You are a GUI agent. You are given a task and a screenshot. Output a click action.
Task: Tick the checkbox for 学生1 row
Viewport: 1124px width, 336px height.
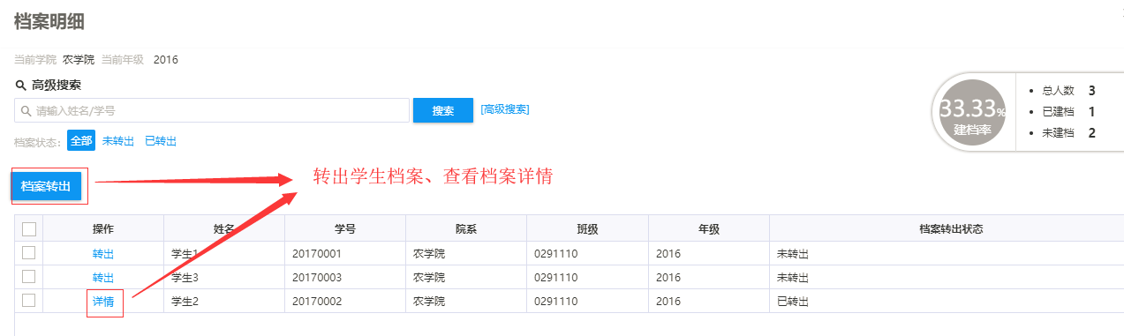[x=29, y=253]
